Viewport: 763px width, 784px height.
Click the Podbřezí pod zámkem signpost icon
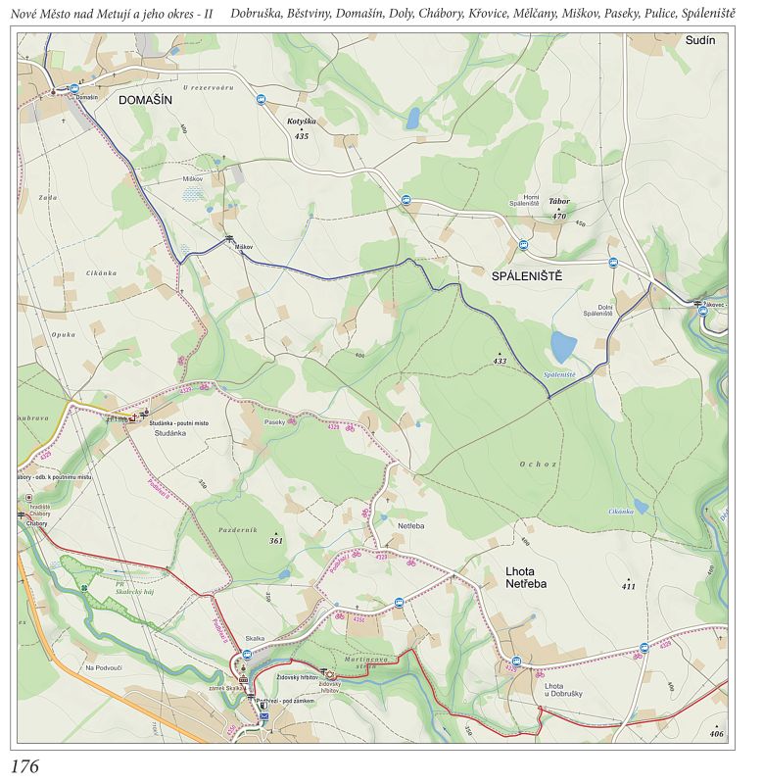[252, 699]
